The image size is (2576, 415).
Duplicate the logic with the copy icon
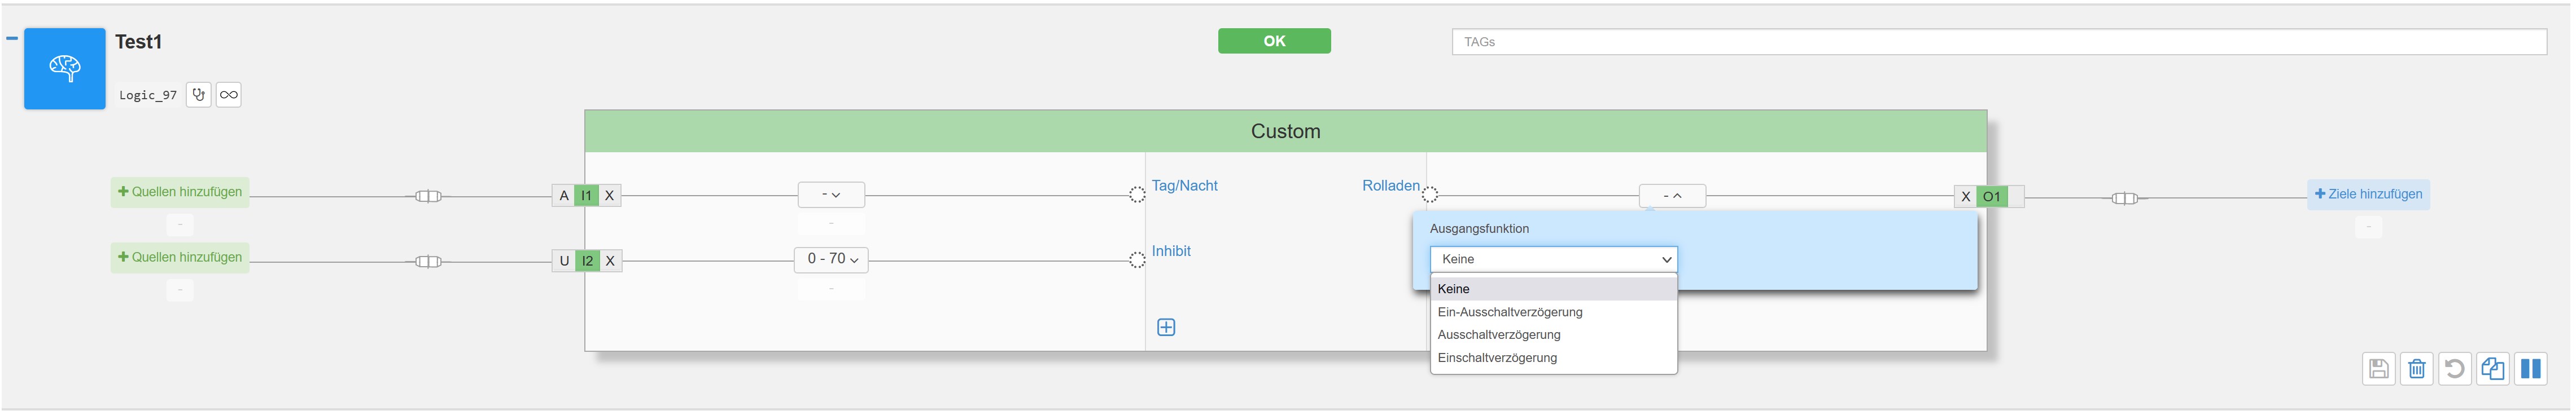tap(2493, 369)
